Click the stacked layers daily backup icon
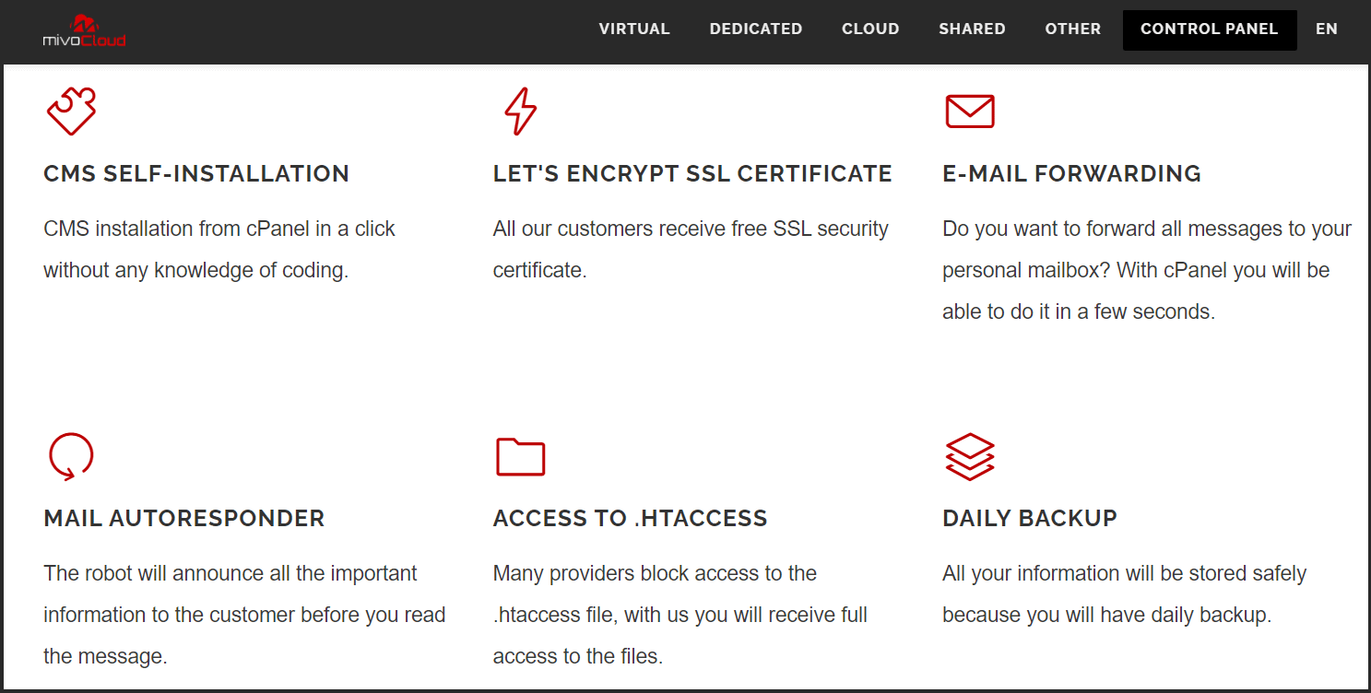 tap(970, 456)
